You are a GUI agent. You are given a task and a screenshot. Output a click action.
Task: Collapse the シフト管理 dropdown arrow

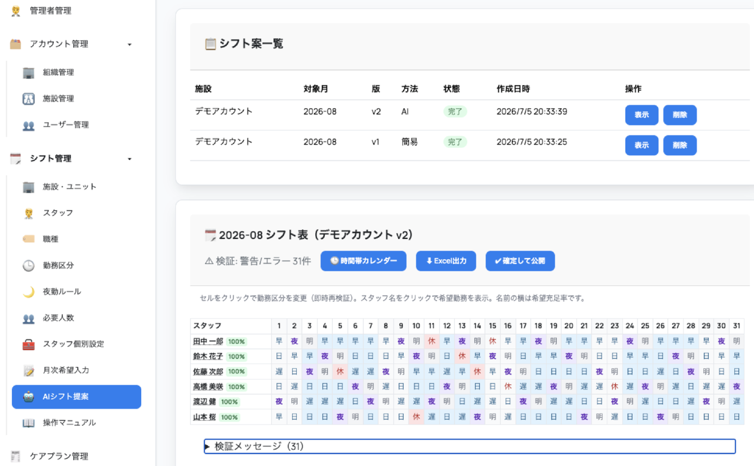click(x=129, y=159)
